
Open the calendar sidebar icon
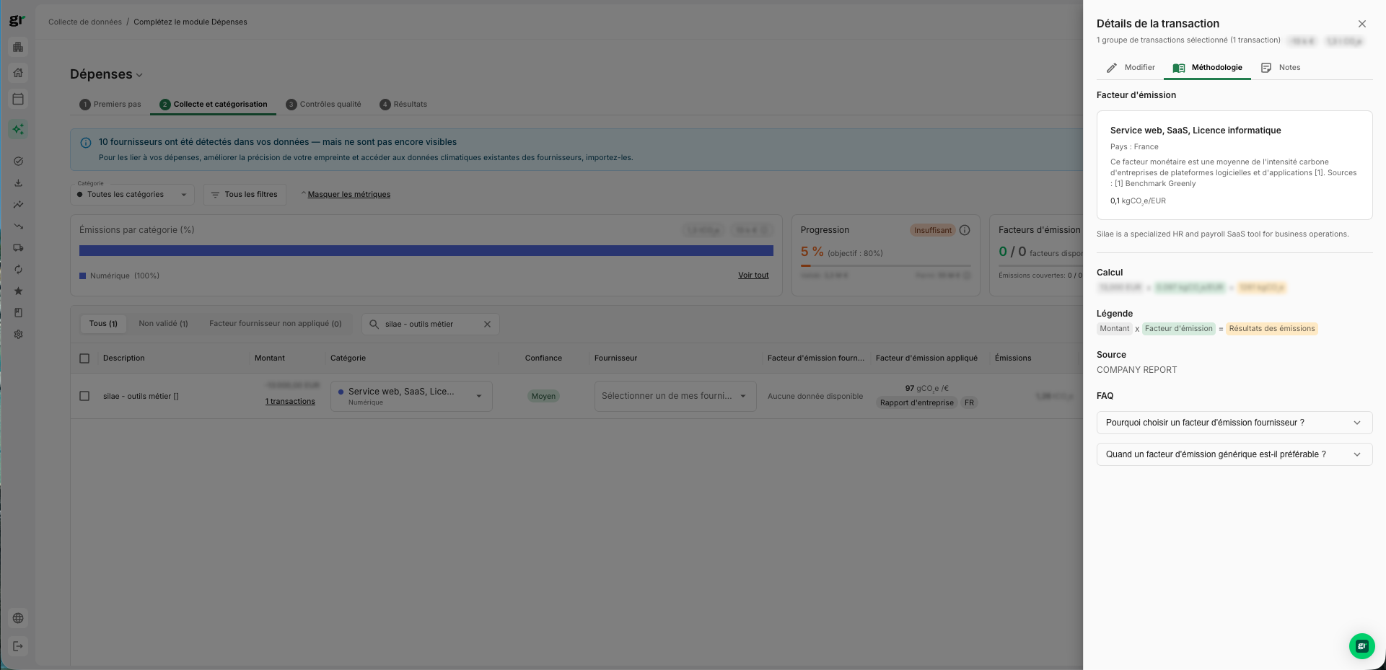[18, 99]
